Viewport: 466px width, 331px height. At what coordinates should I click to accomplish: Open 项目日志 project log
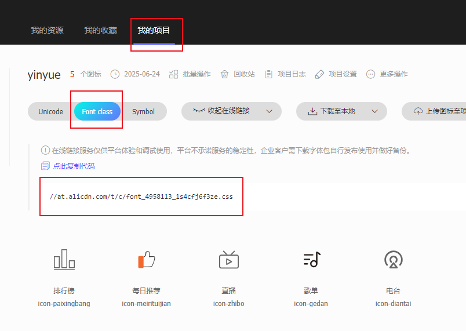292,74
